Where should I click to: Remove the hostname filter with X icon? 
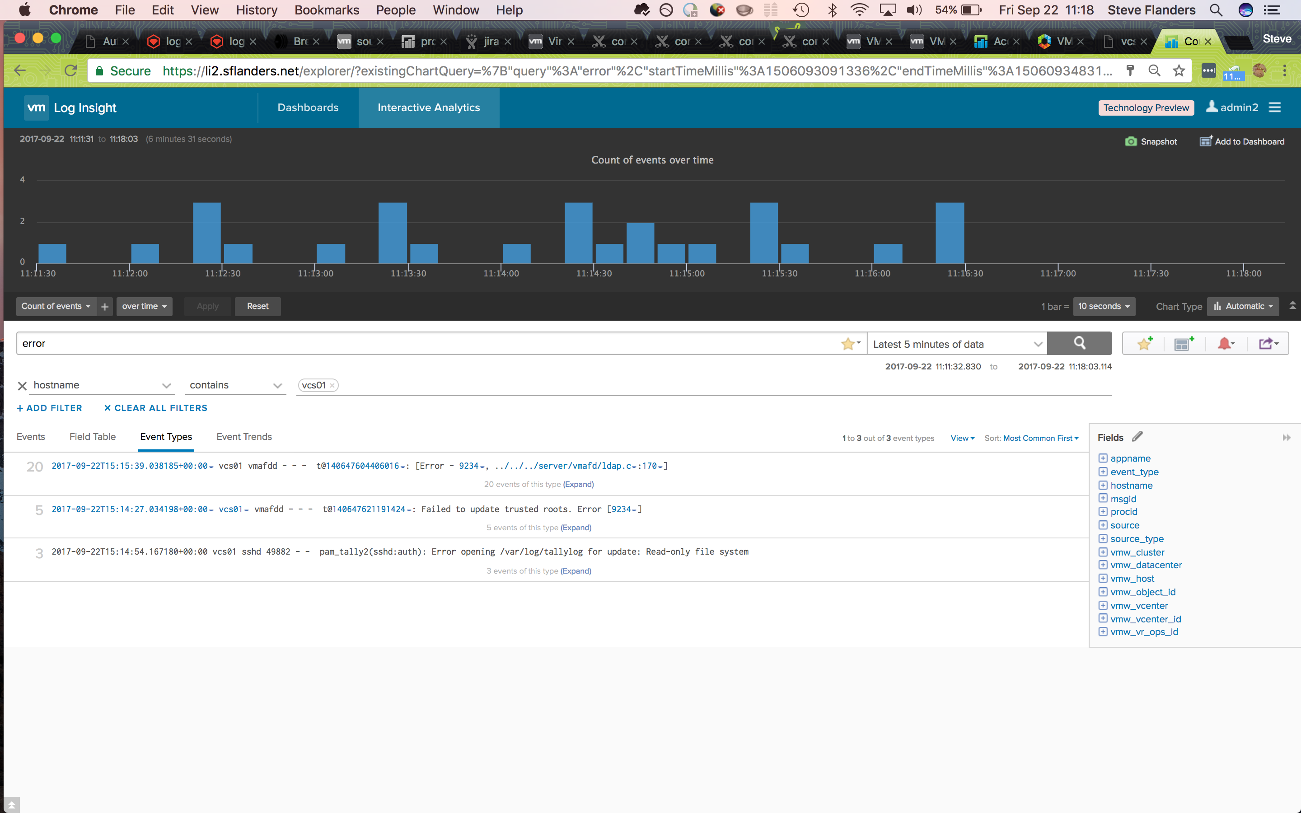pos(22,386)
